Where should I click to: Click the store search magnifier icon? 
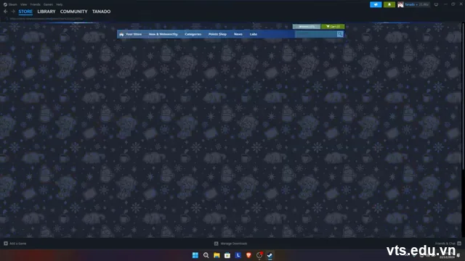click(x=340, y=34)
